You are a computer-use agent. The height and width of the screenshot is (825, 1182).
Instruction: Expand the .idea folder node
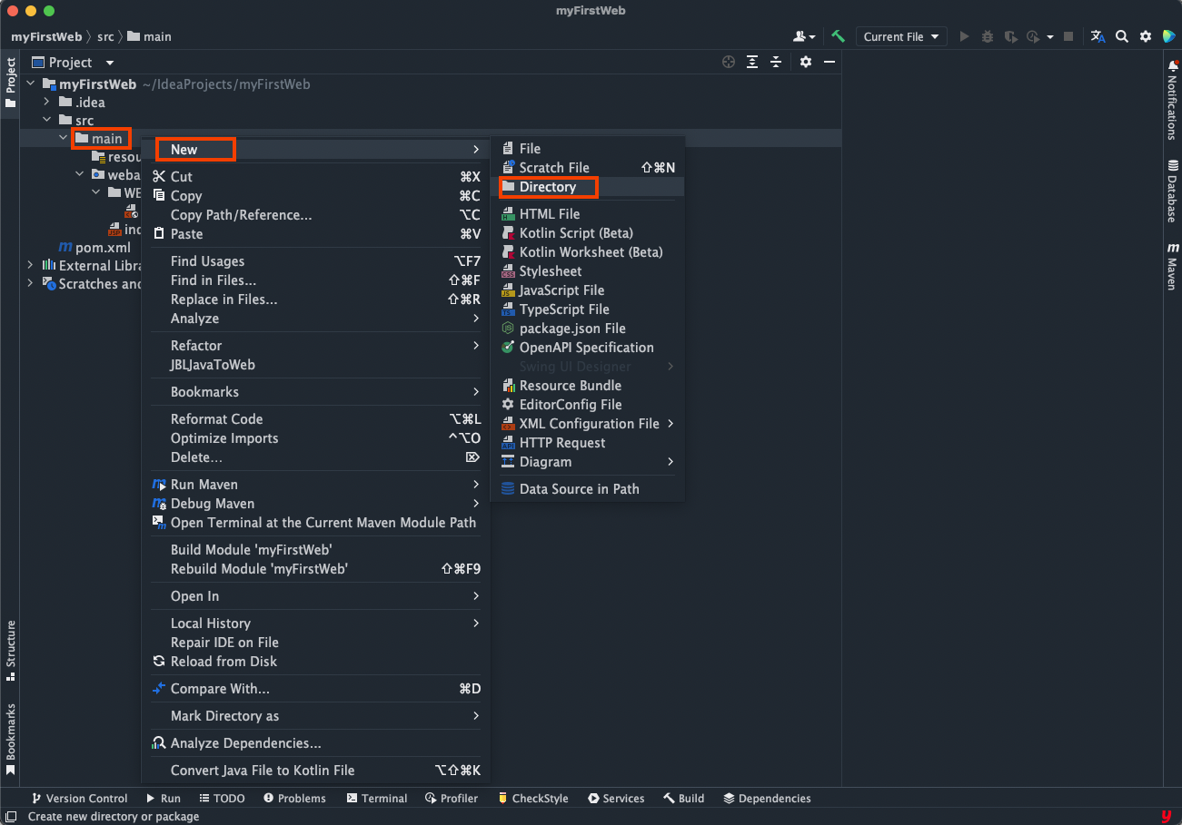[47, 102]
